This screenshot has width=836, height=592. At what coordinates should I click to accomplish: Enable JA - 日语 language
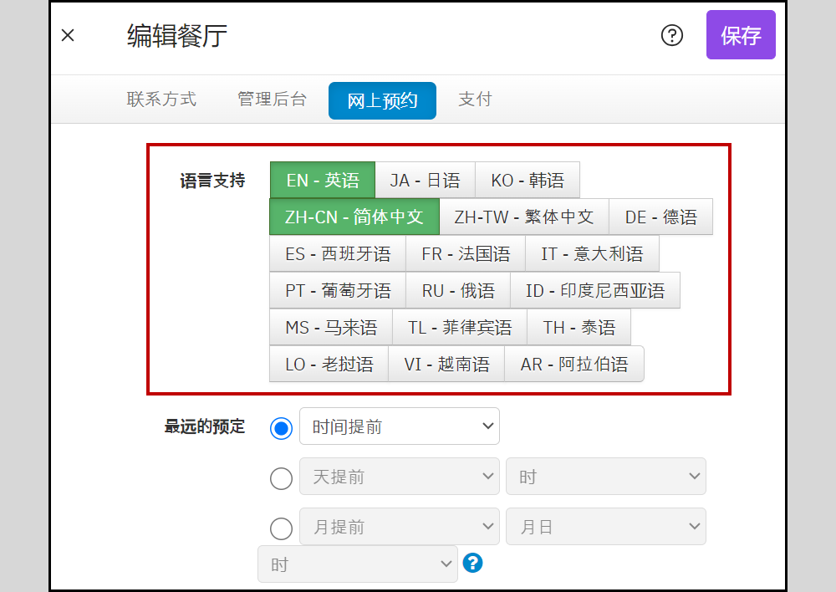(x=425, y=181)
